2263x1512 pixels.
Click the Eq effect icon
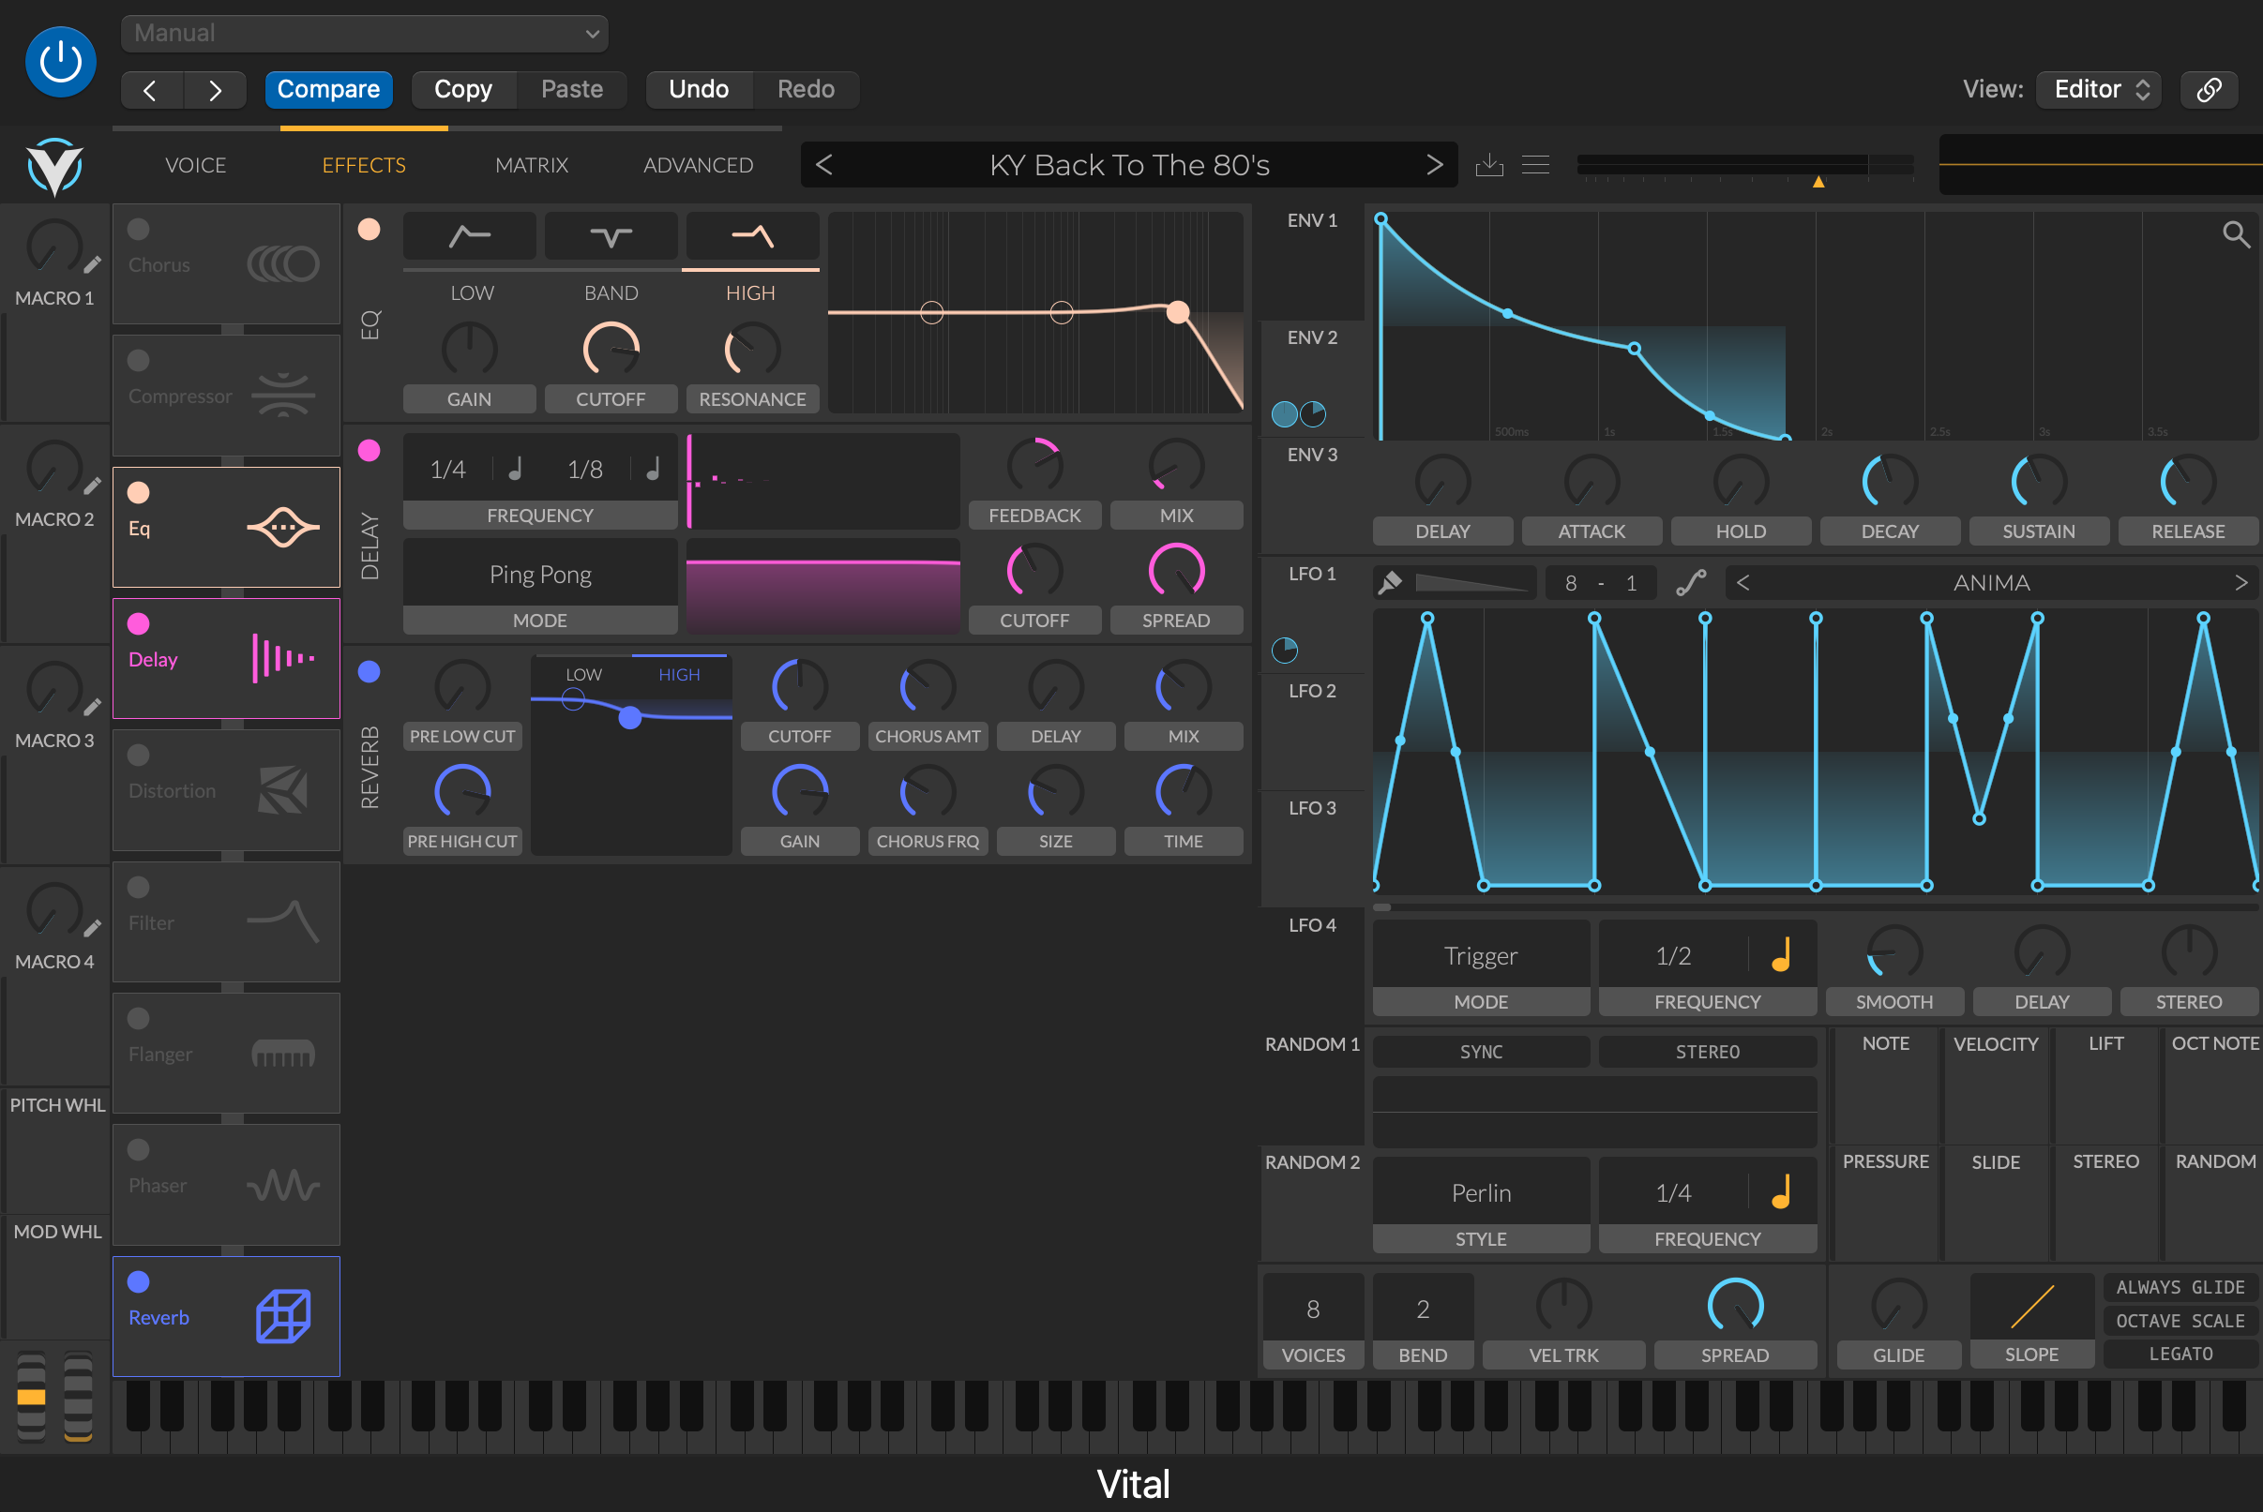pos(282,528)
